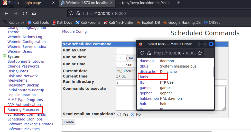Click the Run on date day field

tap(121, 58)
